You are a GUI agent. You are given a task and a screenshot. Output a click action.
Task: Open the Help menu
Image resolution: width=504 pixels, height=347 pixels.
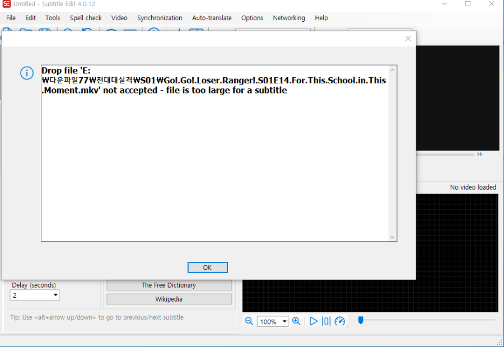click(321, 18)
